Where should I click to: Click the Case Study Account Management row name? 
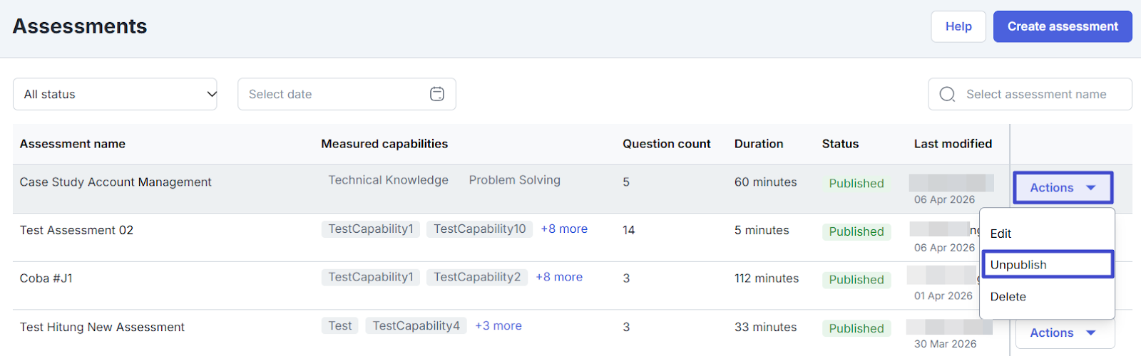[x=116, y=182]
